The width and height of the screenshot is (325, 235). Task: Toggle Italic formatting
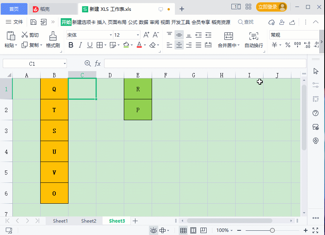coord(80,45)
